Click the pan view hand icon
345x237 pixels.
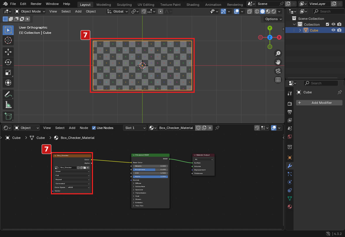[x=278, y=62]
